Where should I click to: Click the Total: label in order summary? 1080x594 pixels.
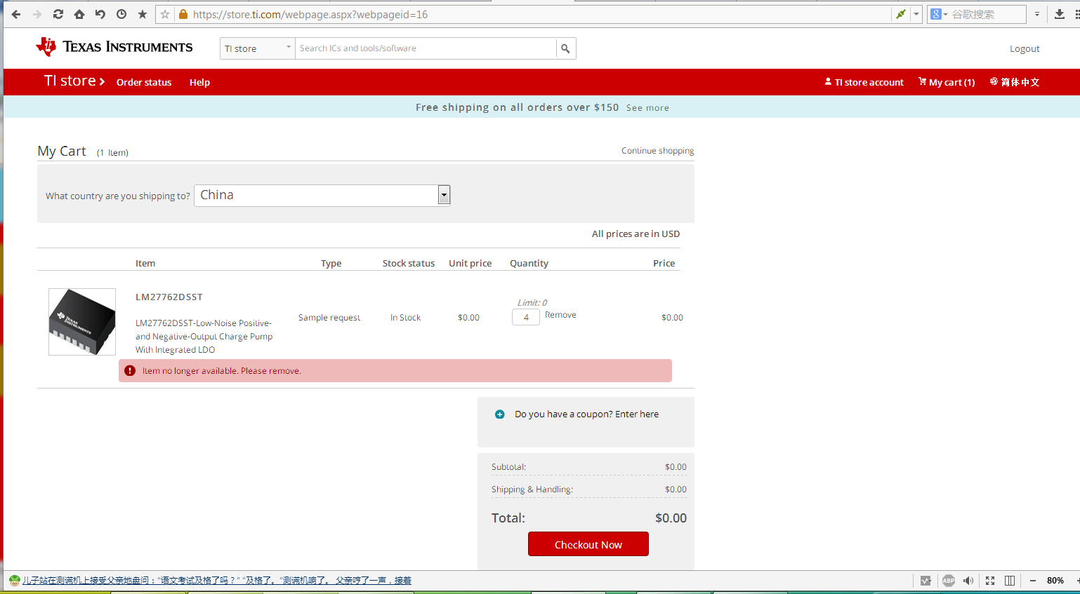point(508,518)
